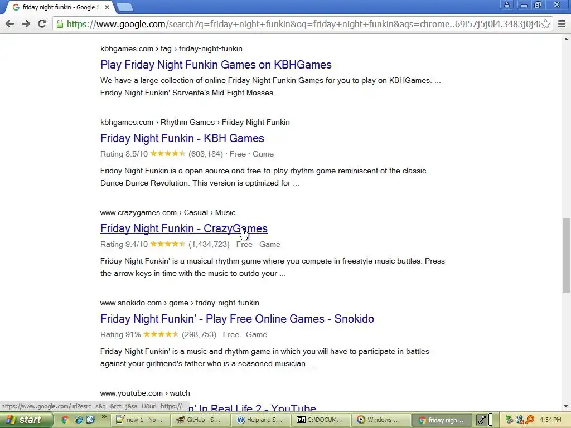
Task: Click the secure padlock icon in address bar
Action: [60, 24]
